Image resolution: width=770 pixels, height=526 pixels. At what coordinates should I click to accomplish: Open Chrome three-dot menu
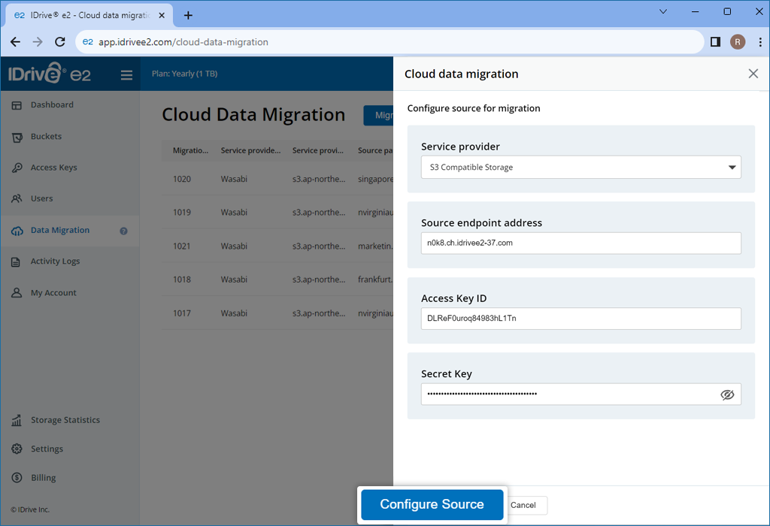(x=760, y=42)
